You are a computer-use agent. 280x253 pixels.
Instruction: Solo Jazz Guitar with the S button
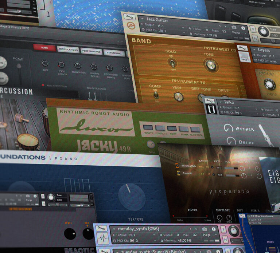point(253,29)
